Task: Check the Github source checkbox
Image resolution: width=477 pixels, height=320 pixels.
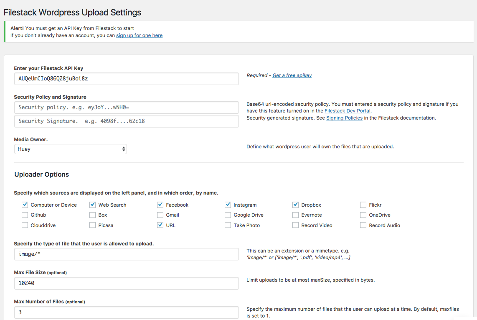Action: pyautogui.click(x=25, y=215)
